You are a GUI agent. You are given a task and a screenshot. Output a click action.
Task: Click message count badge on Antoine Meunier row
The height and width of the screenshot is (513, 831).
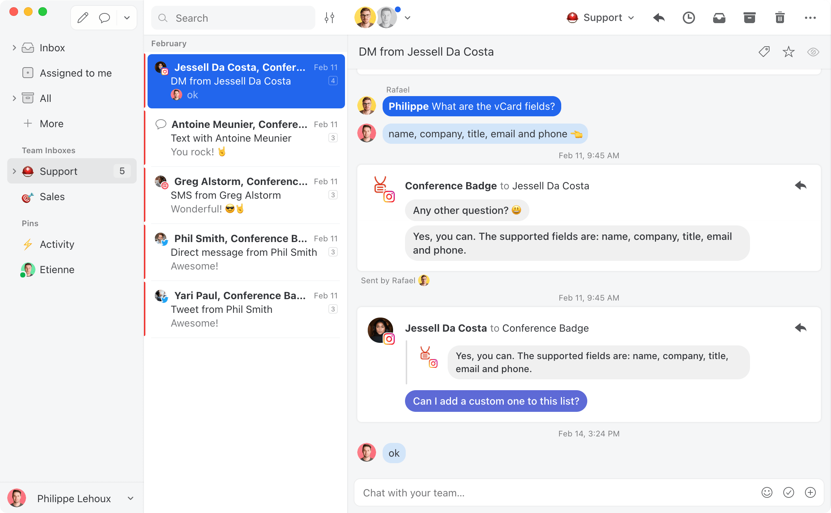[333, 138]
